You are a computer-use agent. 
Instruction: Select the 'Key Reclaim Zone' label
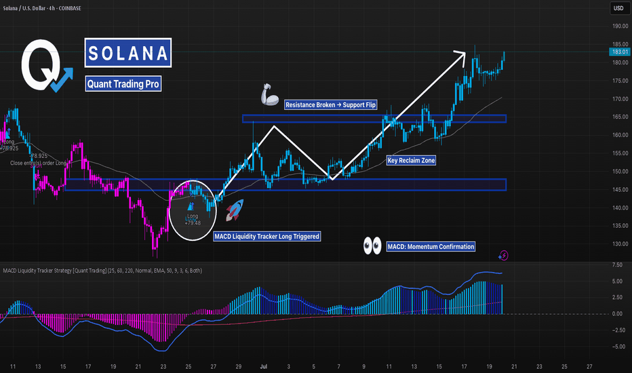point(411,160)
